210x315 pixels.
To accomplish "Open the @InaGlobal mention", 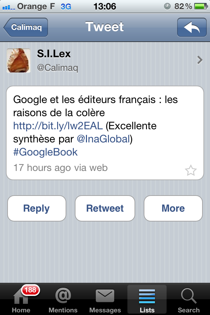I will tap(103, 139).
